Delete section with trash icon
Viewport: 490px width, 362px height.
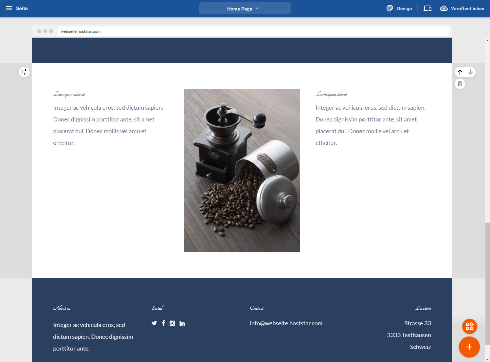[x=460, y=84]
